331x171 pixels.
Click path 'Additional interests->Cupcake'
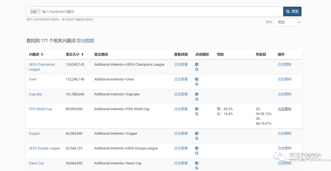tap(117, 94)
